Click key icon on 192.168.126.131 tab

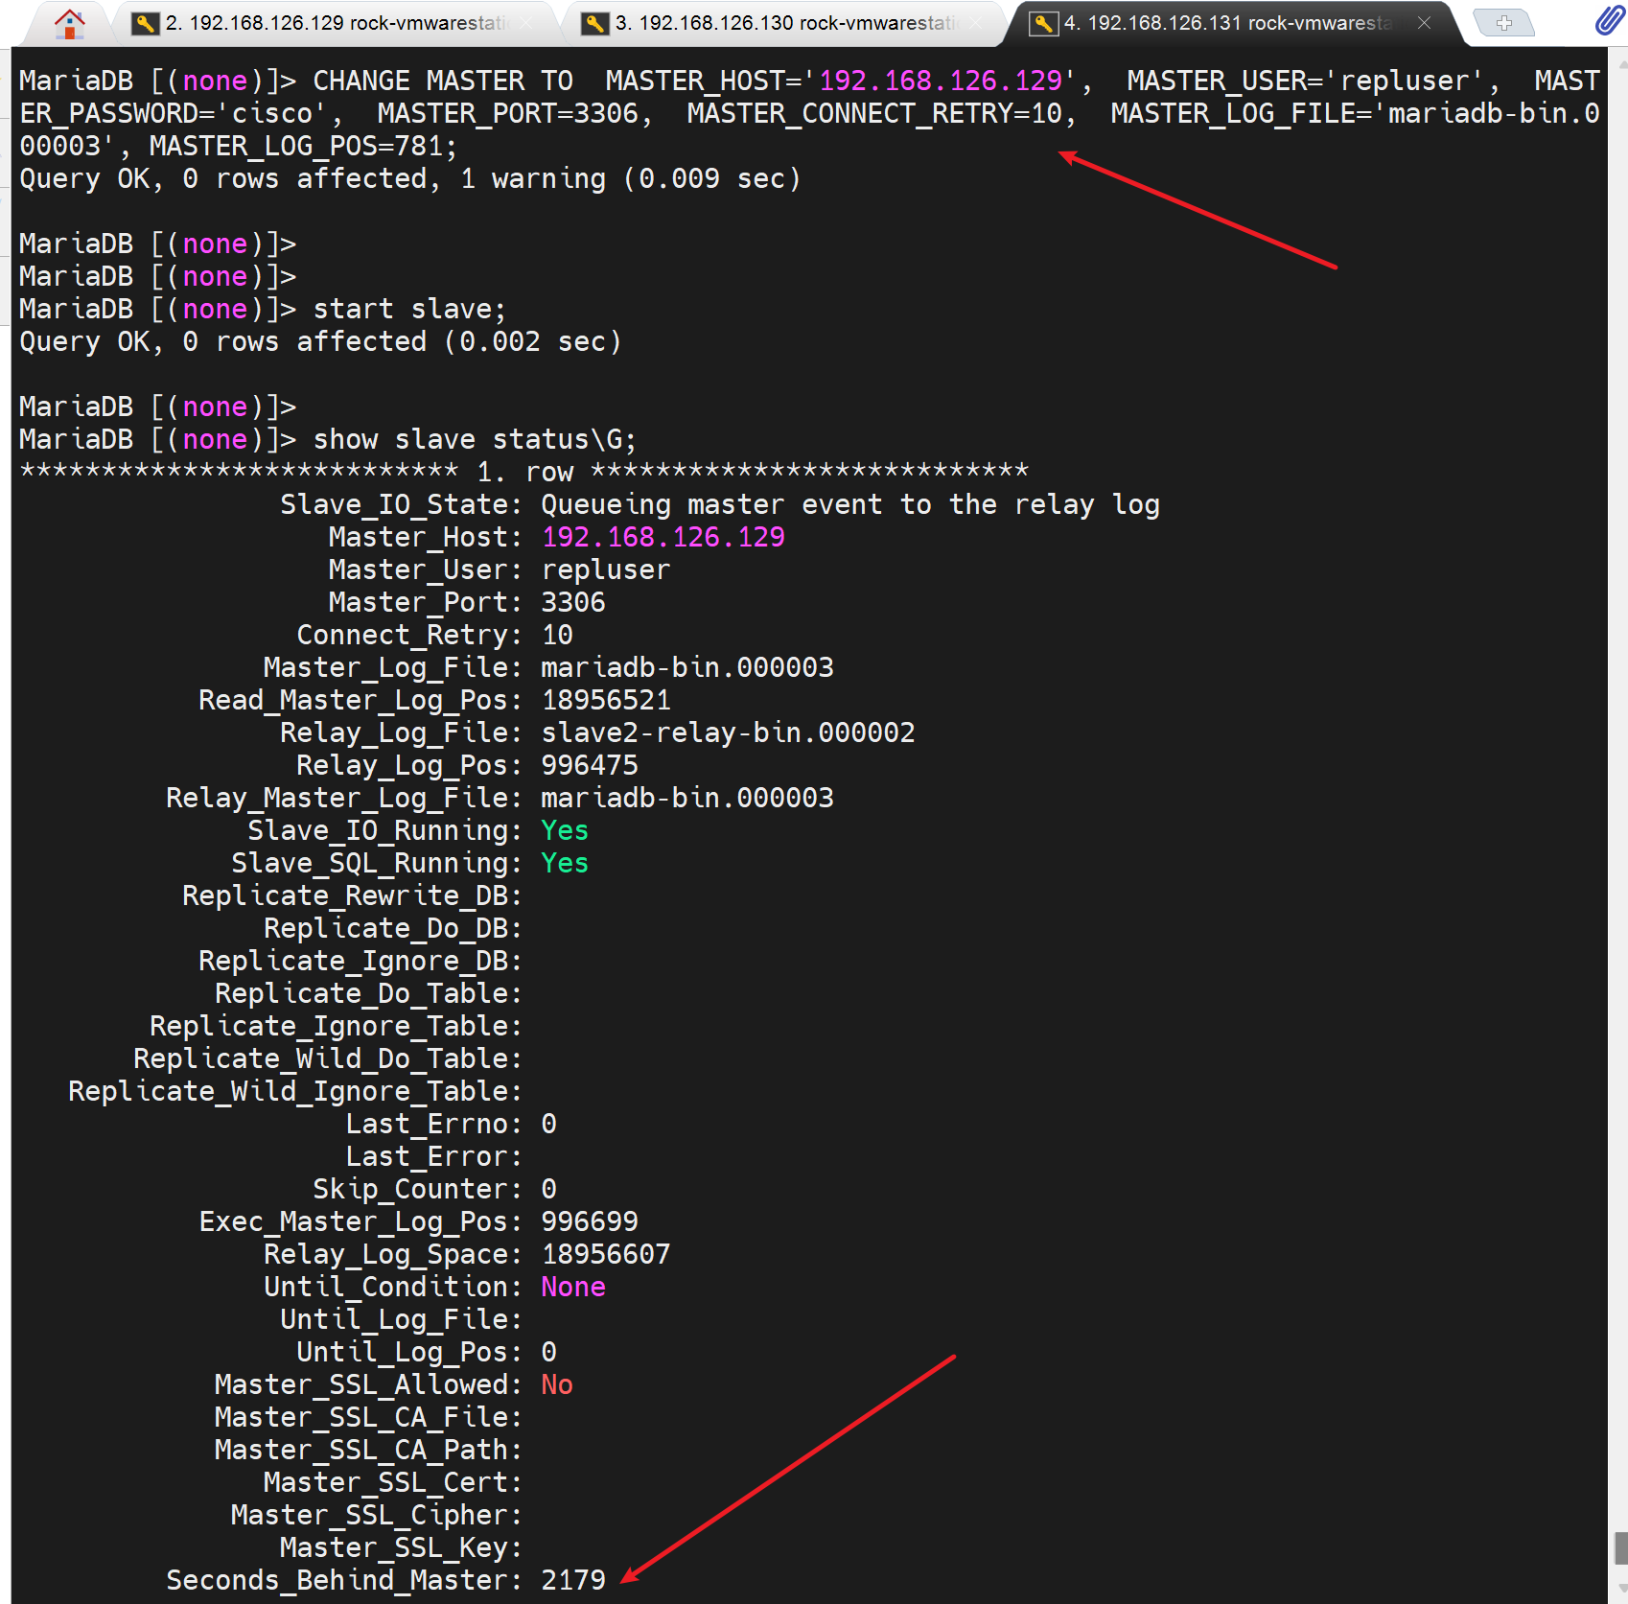[x=1043, y=23]
